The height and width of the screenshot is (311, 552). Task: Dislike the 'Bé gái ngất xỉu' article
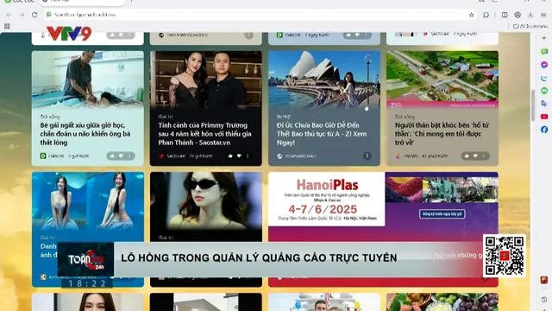click(x=121, y=155)
